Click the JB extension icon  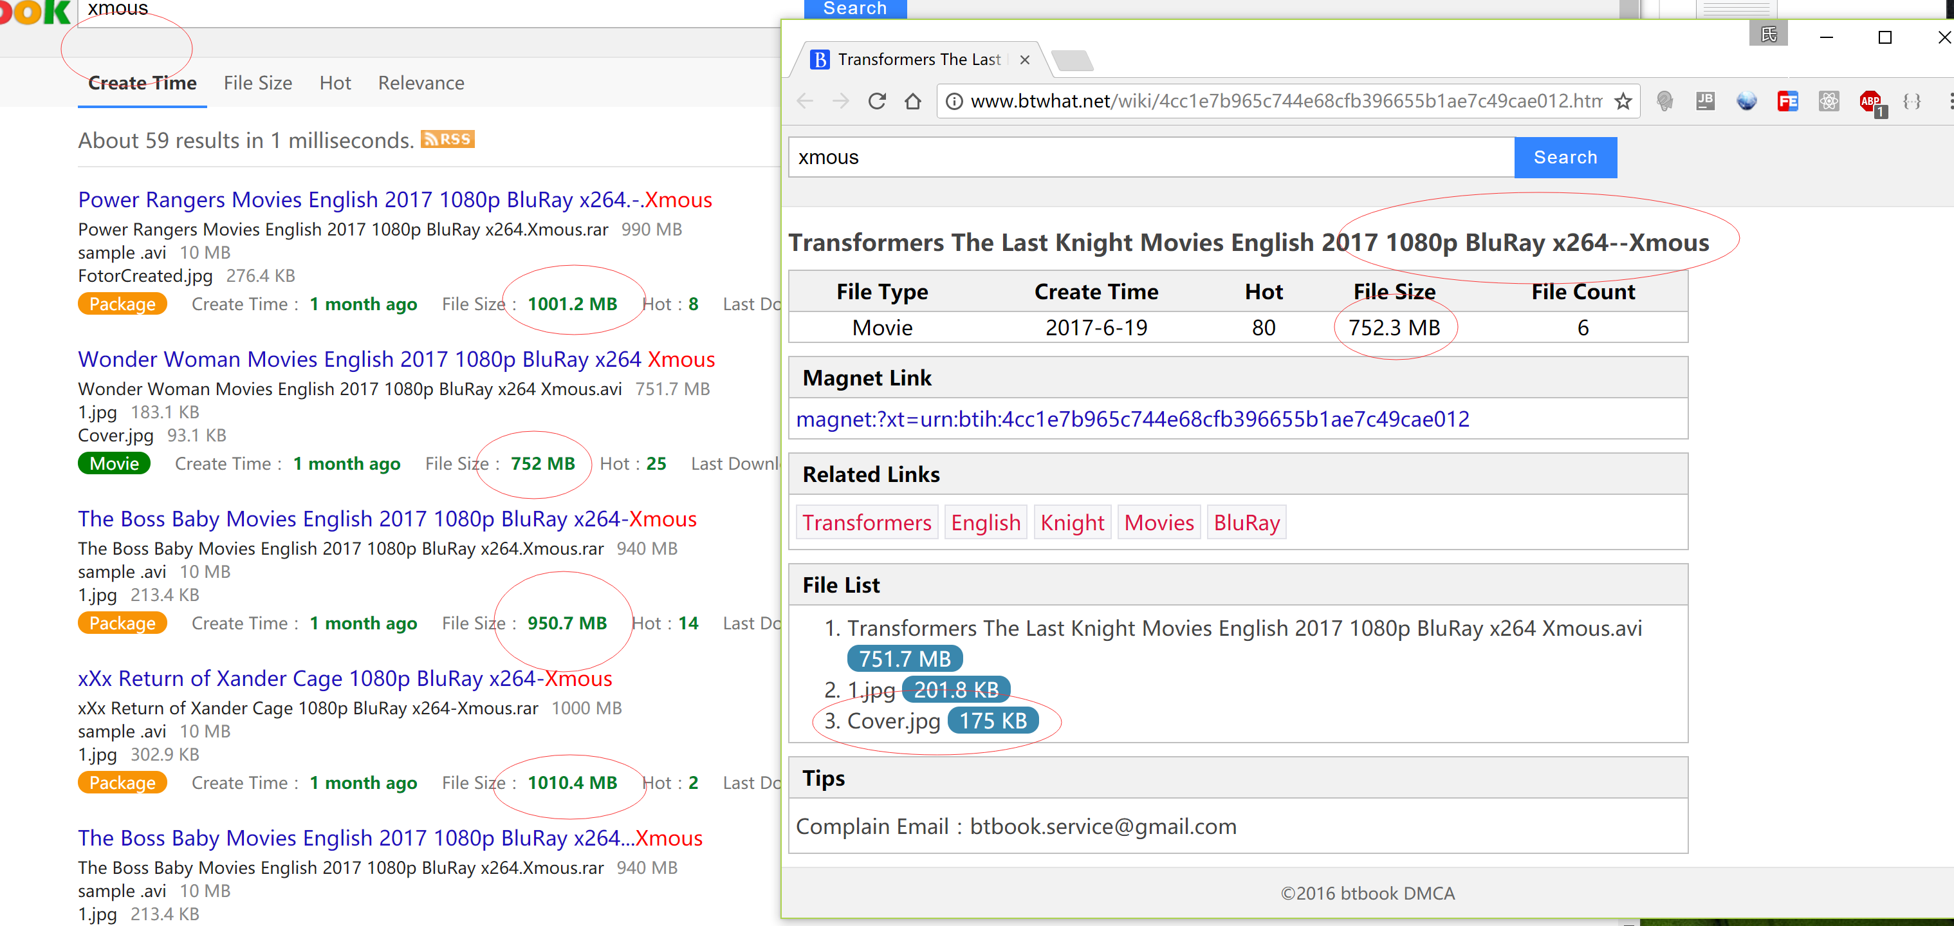[x=1705, y=101]
